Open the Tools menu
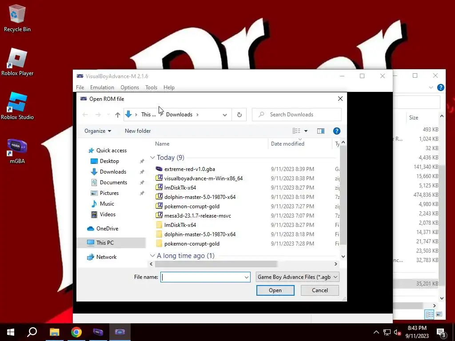This screenshot has height=341, width=455. [x=151, y=87]
